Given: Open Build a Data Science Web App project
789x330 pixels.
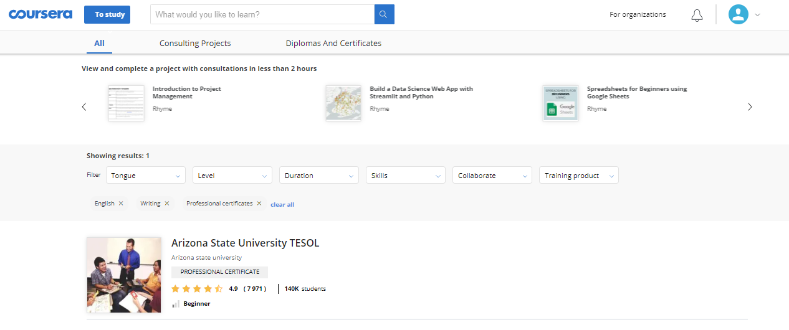Looking at the screenshot, I should click(421, 93).
